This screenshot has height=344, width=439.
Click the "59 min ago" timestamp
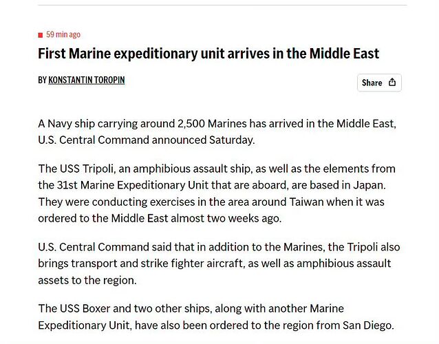[63, 34]
